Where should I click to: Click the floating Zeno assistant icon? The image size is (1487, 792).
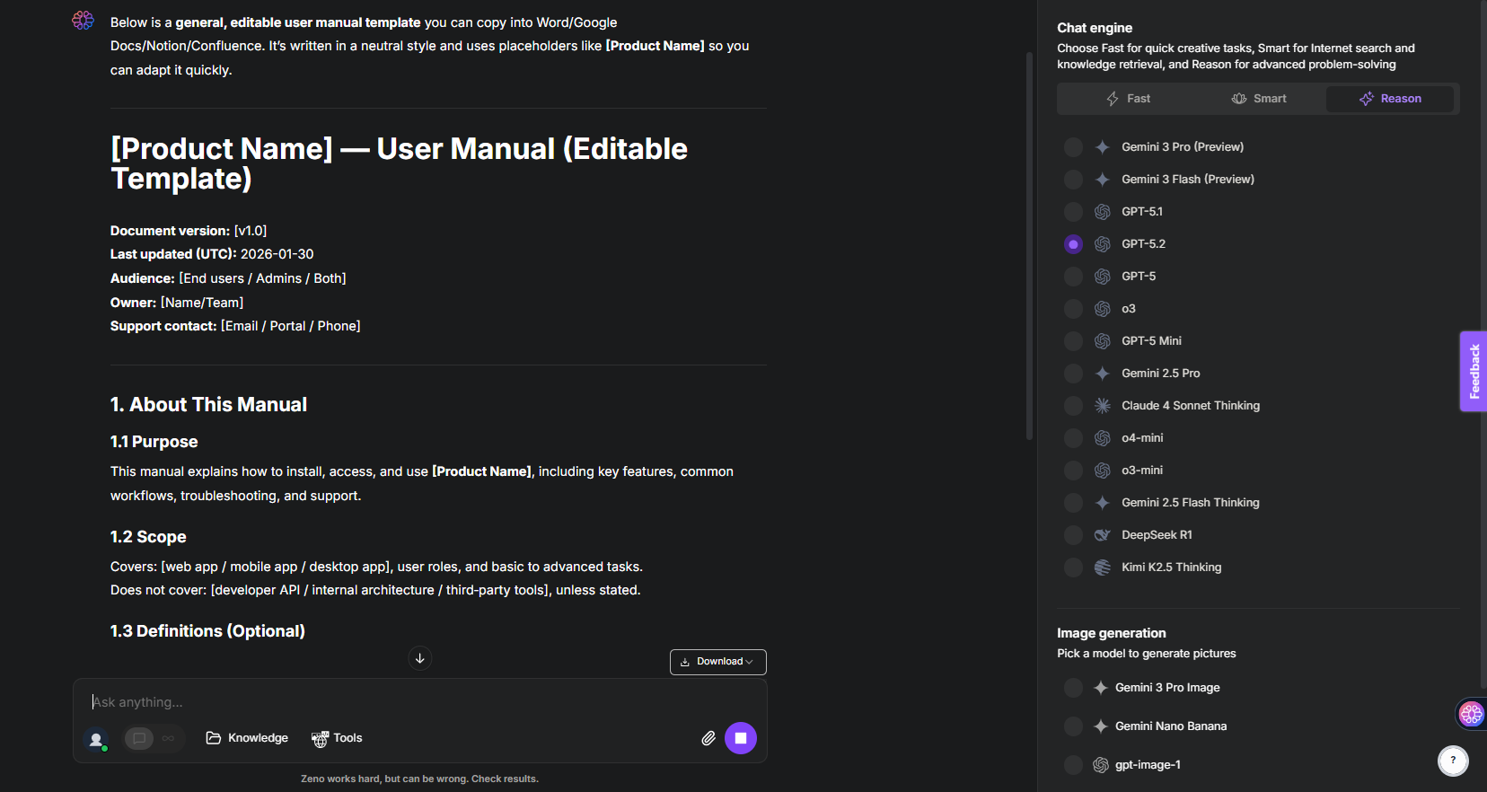(x=1471, y=714)
